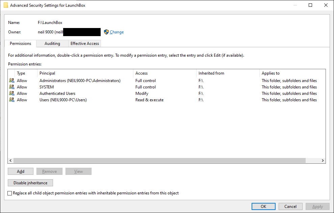
Task: Confirm with the OK button
Action: pyautogui.click(x=263, y=206)
